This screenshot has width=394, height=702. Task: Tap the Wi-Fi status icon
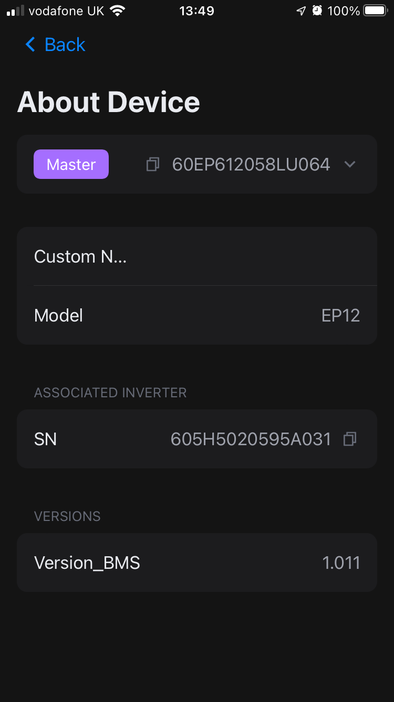click(x=117, y=11)
